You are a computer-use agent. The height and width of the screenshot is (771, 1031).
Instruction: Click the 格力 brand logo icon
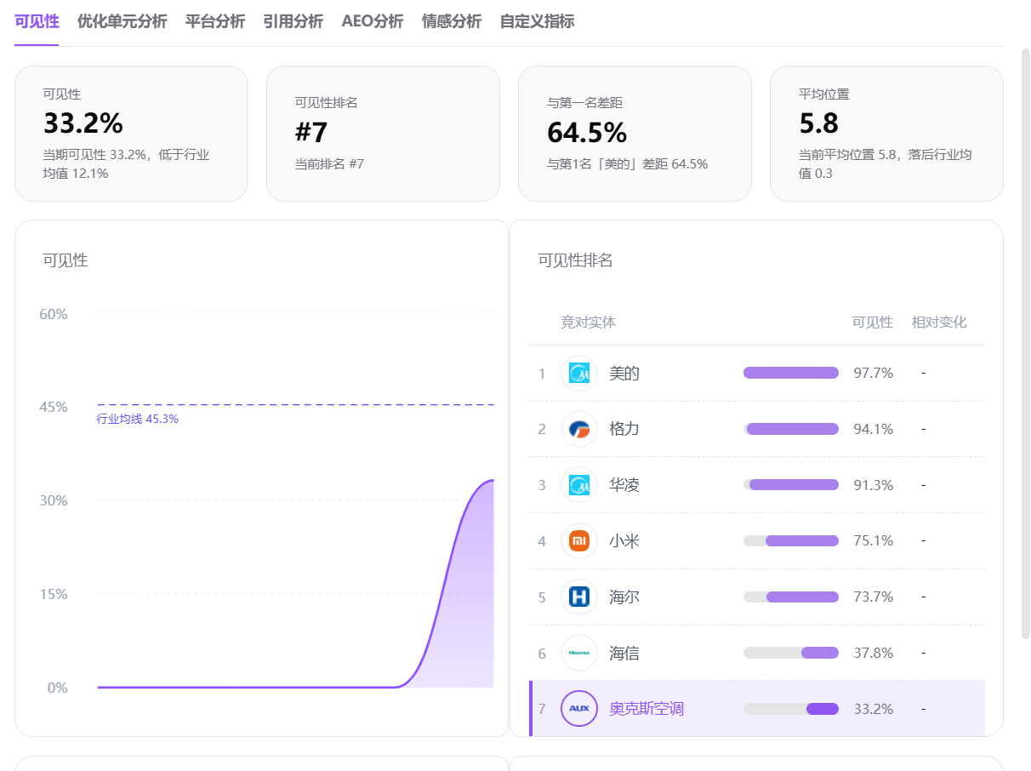click(579, 429)
